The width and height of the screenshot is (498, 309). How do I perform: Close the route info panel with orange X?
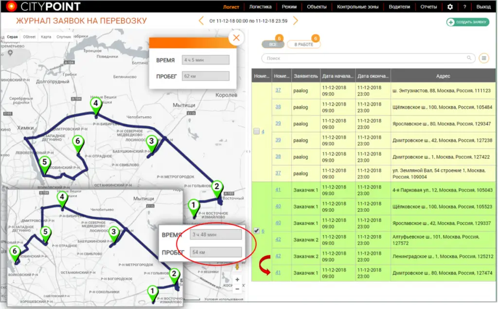(236, 38)
